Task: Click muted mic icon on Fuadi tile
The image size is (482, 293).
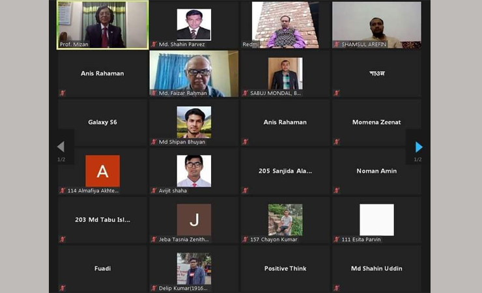Action: (63, 288)
